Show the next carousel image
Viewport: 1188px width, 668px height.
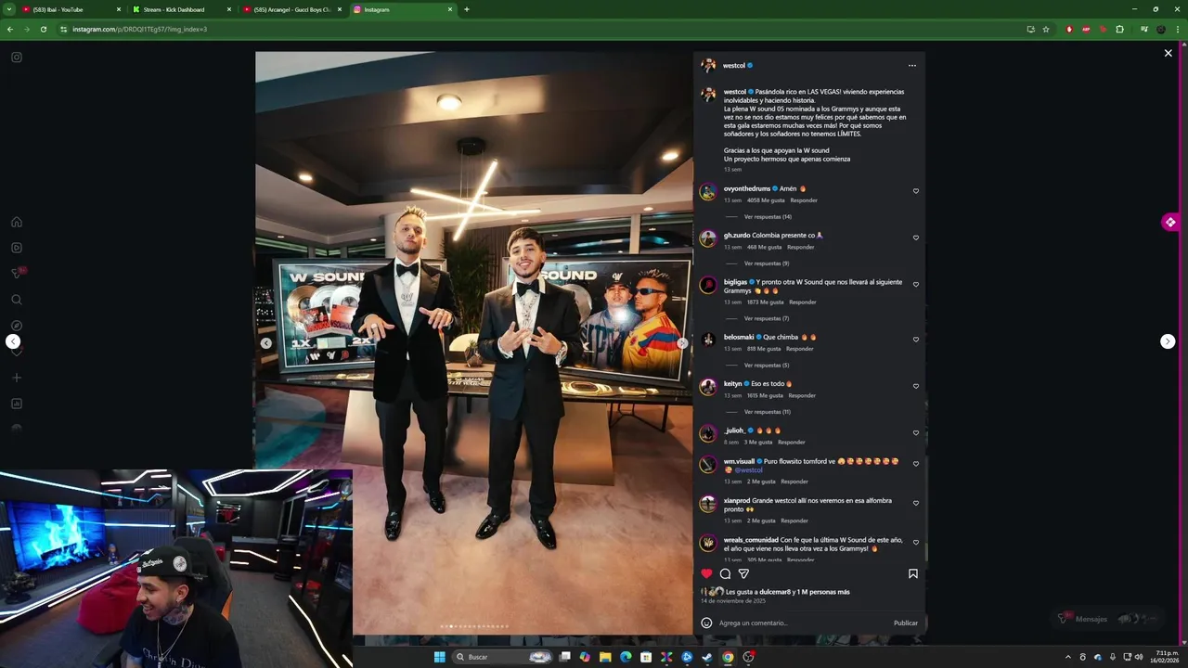coord(682,343)
